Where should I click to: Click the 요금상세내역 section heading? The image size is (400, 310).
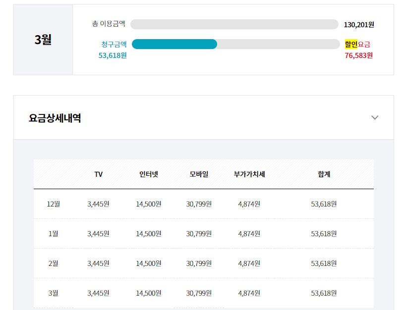click(x=55, y=118)
